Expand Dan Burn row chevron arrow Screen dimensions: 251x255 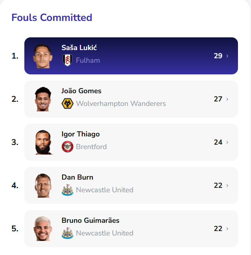point(227,185)
